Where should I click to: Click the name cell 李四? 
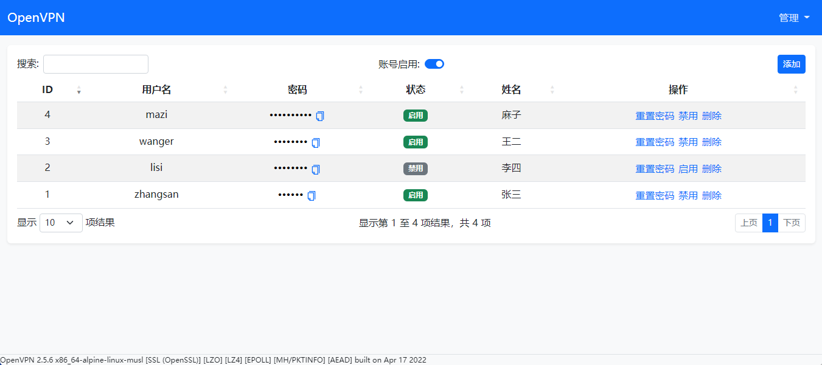coord(511,169)
